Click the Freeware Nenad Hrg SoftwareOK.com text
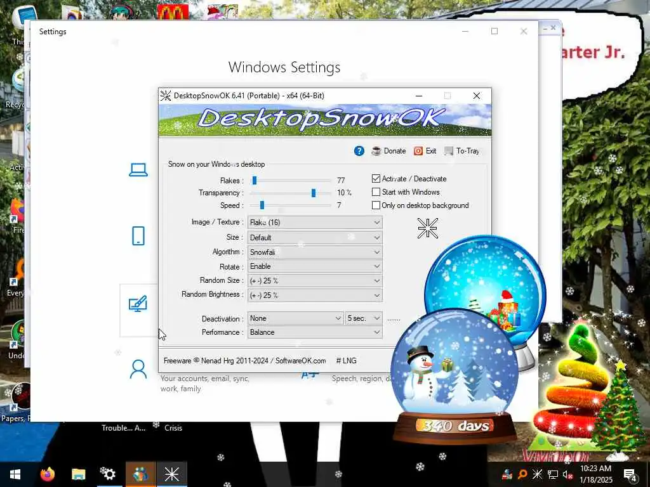 click(244, 361)
